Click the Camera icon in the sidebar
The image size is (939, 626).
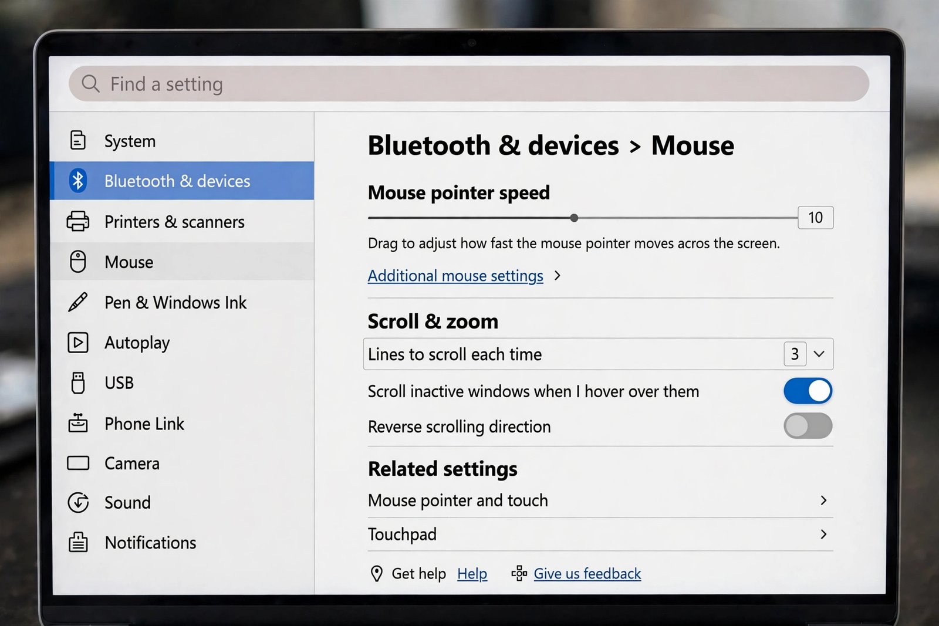(x=78, y=463)
